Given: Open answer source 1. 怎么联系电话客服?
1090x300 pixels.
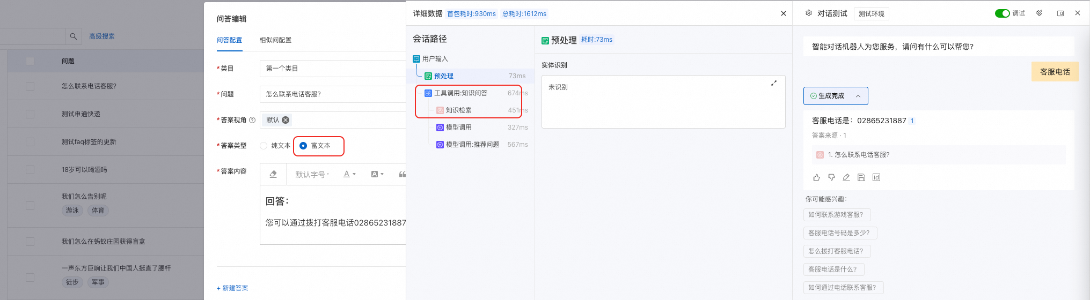Looking at the screenshot, I should [939, 155].
